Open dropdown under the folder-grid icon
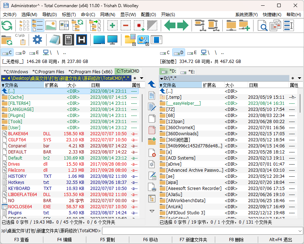Screen dimensions: 304x244 click(x=134, y=44)
